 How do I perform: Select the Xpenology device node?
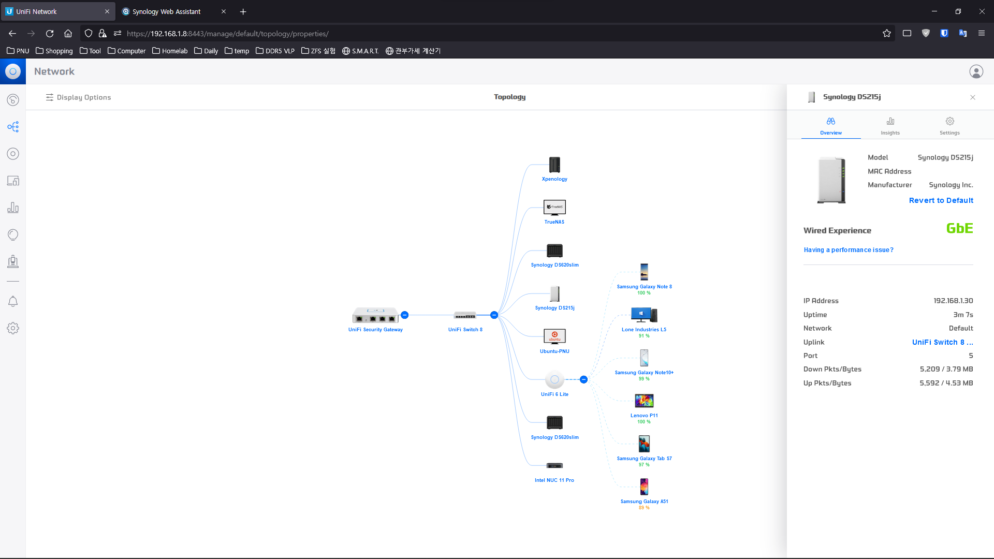click(x=554, y=165)
